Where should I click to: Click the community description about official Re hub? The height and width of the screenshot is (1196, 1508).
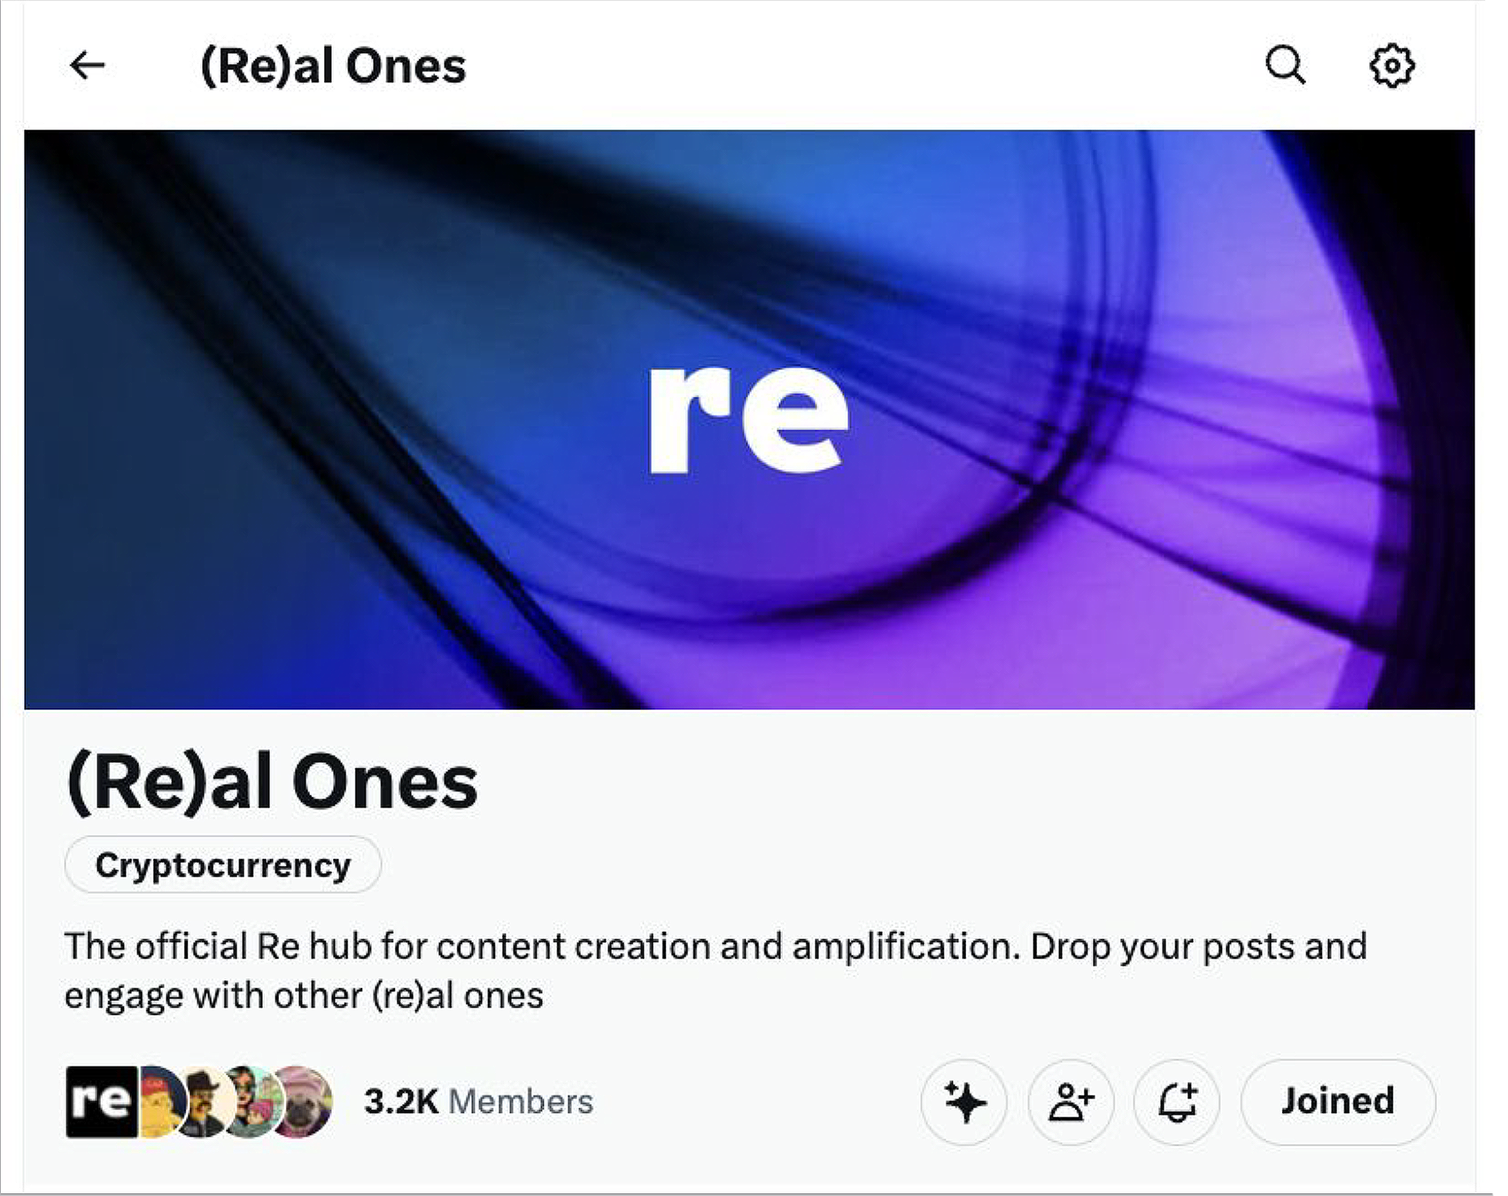point(715,971)
